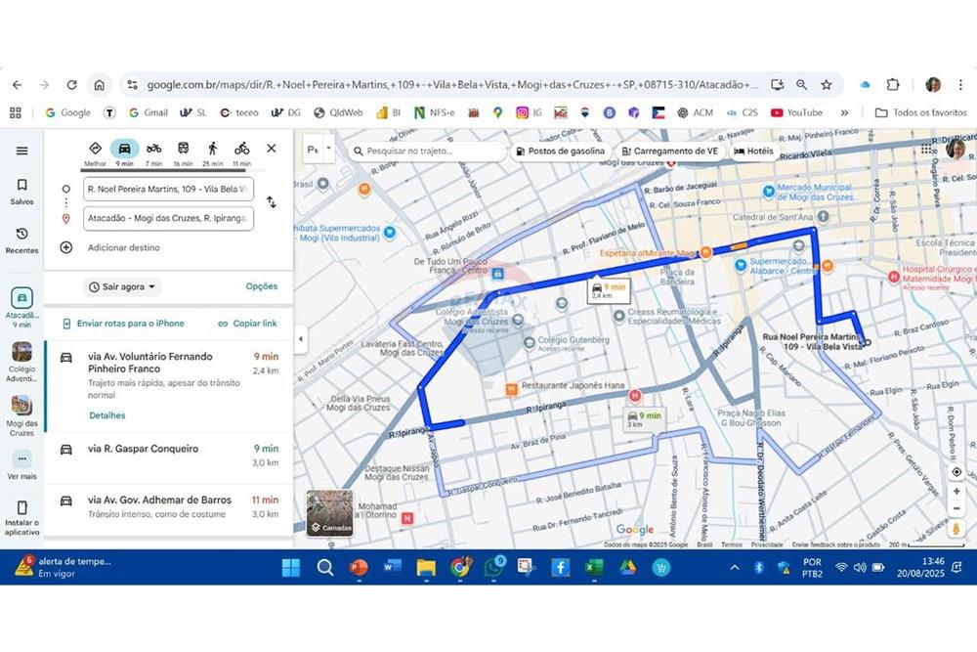This screenshot has width=977, height=652.
Task: Collapse the side panel with the arrow handle
Action: (x=300, y=339)
